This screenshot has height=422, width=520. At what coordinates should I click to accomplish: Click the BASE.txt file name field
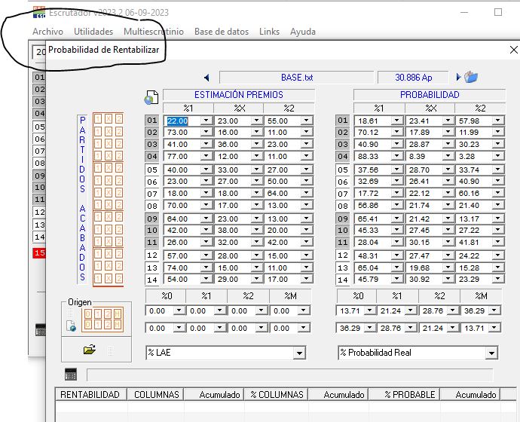click(296, 78)
